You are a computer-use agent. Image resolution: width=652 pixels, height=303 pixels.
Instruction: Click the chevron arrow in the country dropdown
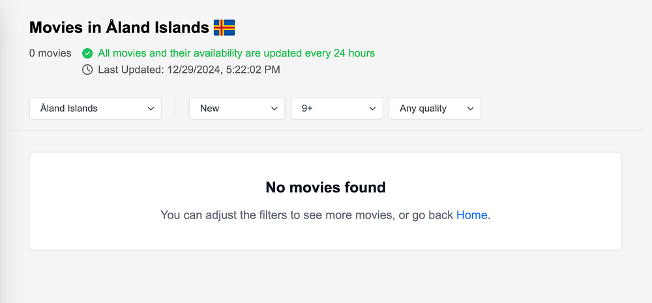(x=151, y=109)
